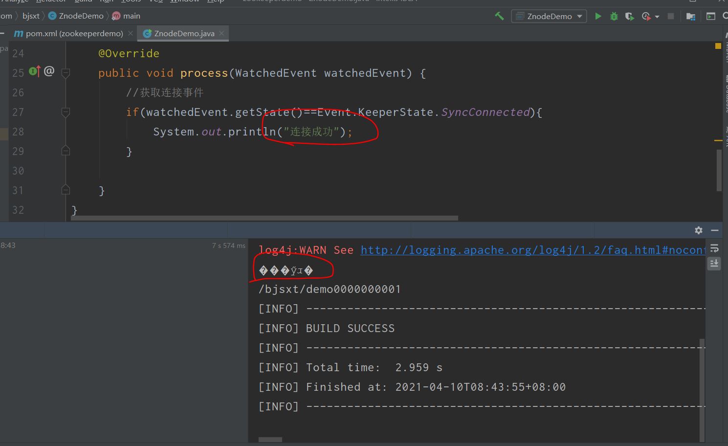Click the editor horizontal scrollbar
Screen dimensions: 728x446
tap(264, 218)
